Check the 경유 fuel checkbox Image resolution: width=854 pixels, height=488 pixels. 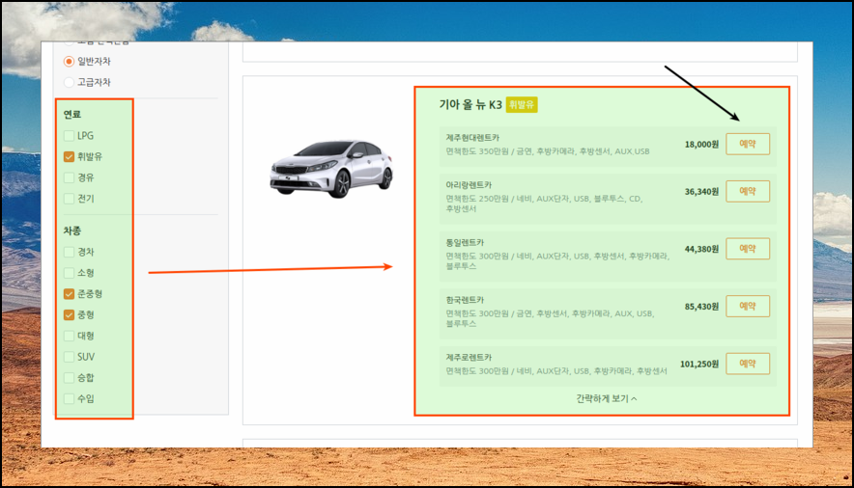click(x=69, y=177)
